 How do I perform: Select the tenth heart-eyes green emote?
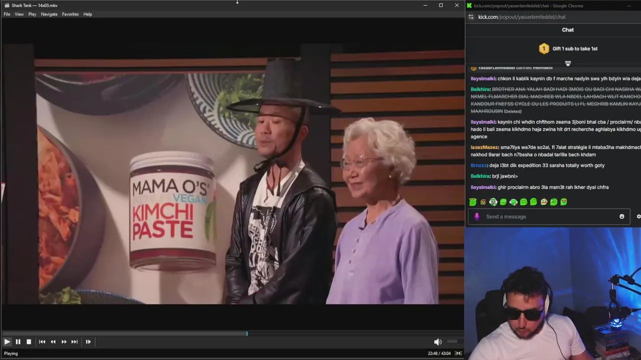(564, 202)
